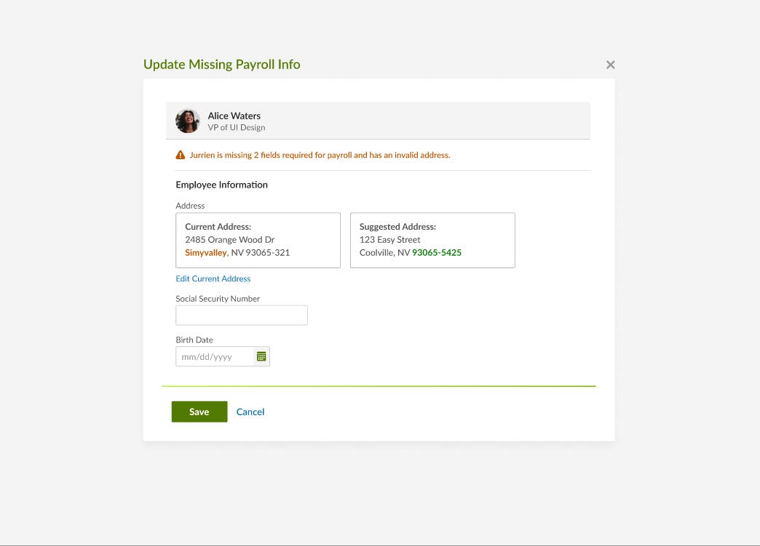Image resolution: width=760 pixels, height=546 pixels.
Task: Close the Update Missing Payroll Info dialog
Action: 610,64
